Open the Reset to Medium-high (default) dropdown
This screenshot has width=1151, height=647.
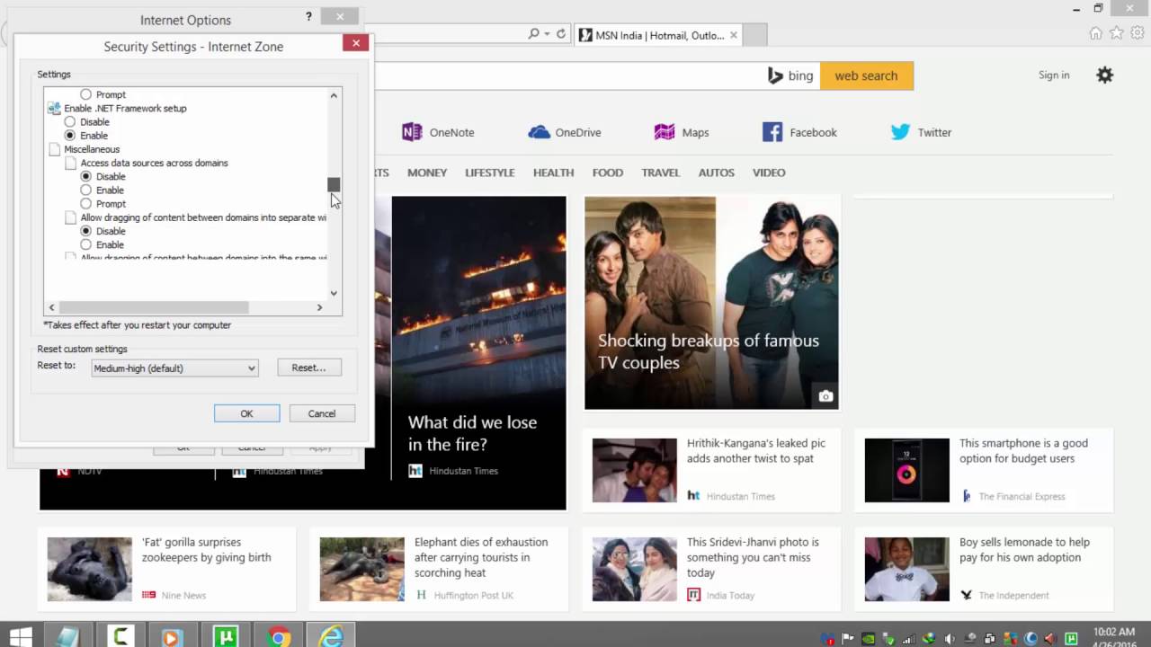pos(174,368)
